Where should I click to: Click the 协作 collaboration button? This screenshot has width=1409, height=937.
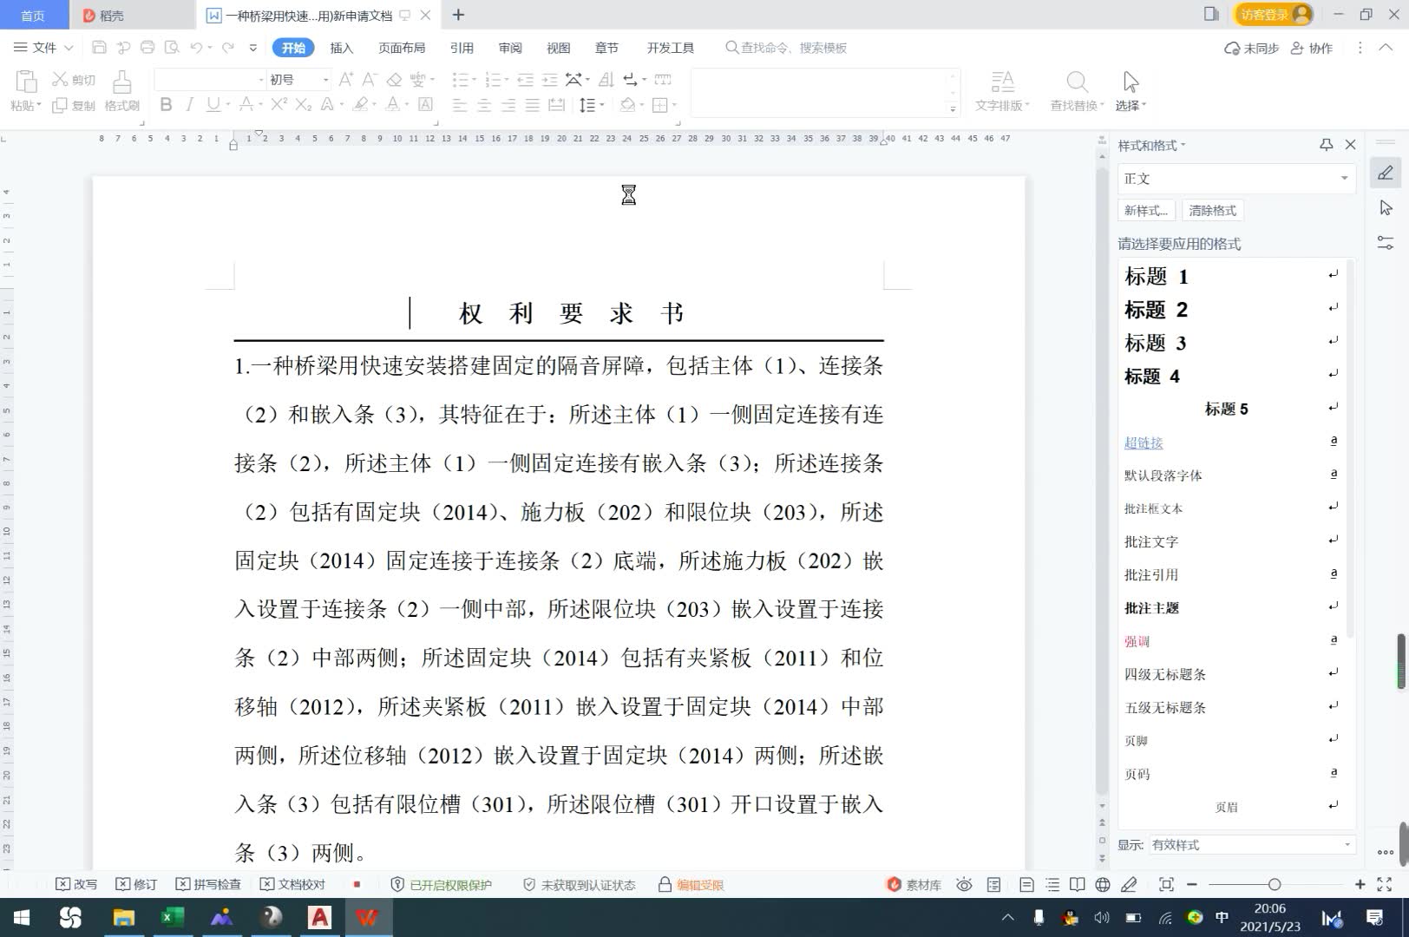1311,48
